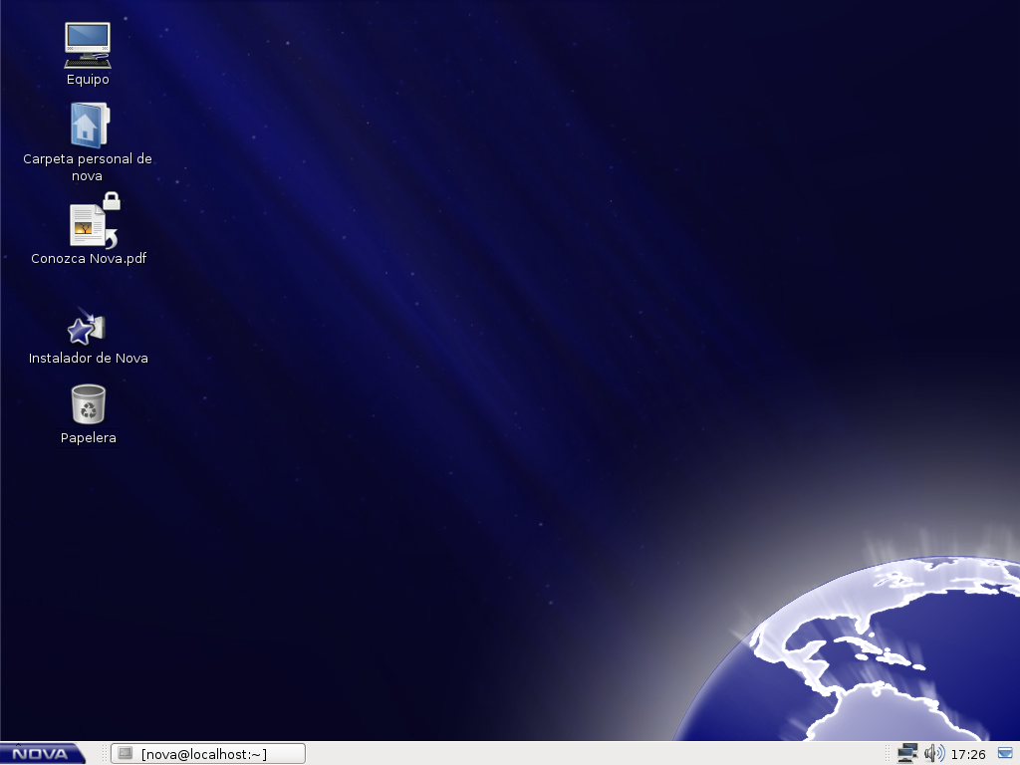Image resolution: width=1020 pixels, height=765 pixels.
Task: Click the "Papelera" label text
Action: pyautogui.click(x=88, y=438)
